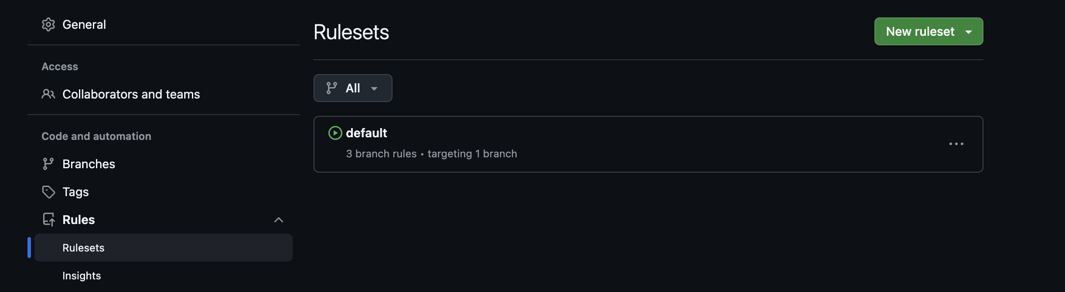Click the Collaborators and teams people icon
This screenshot has width=1065, height=292.
48,94
